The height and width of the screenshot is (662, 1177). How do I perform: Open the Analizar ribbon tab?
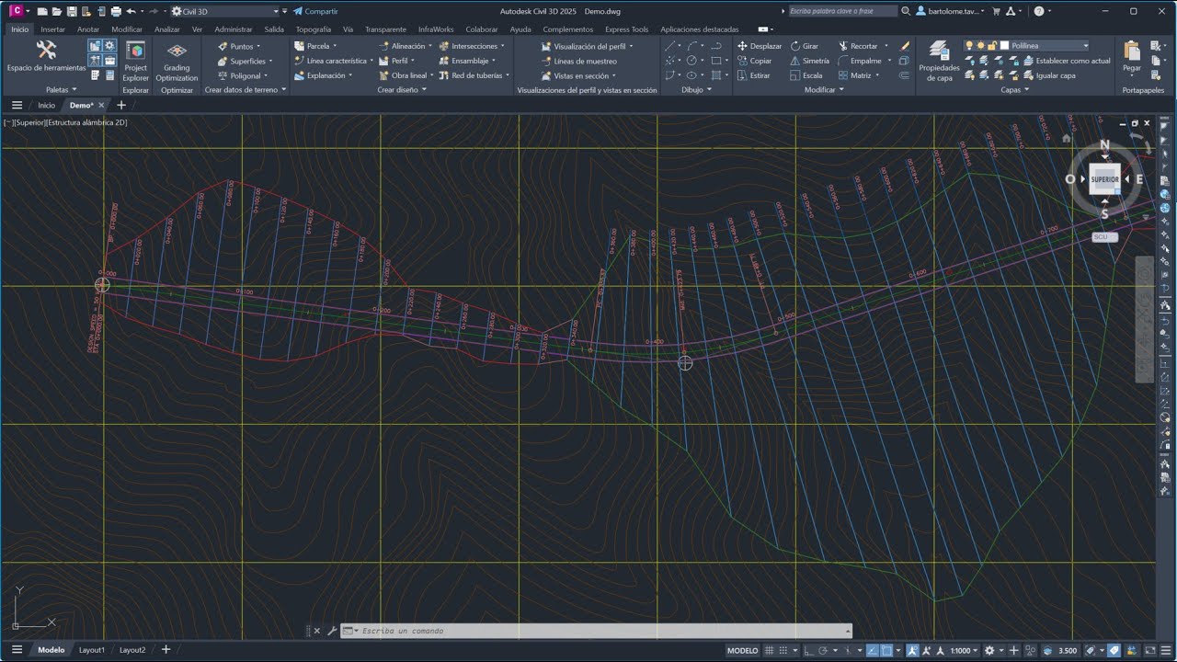click(167, 29)
